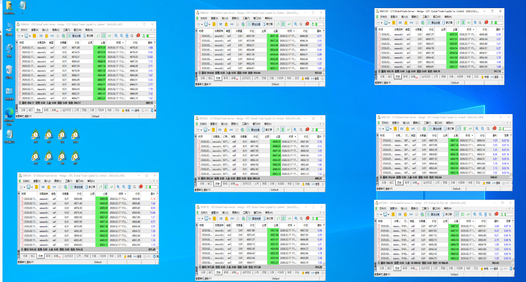Click zoom in icon in window 5986563
The width and height of the screenshot is (526, 282).
(116, 36)
